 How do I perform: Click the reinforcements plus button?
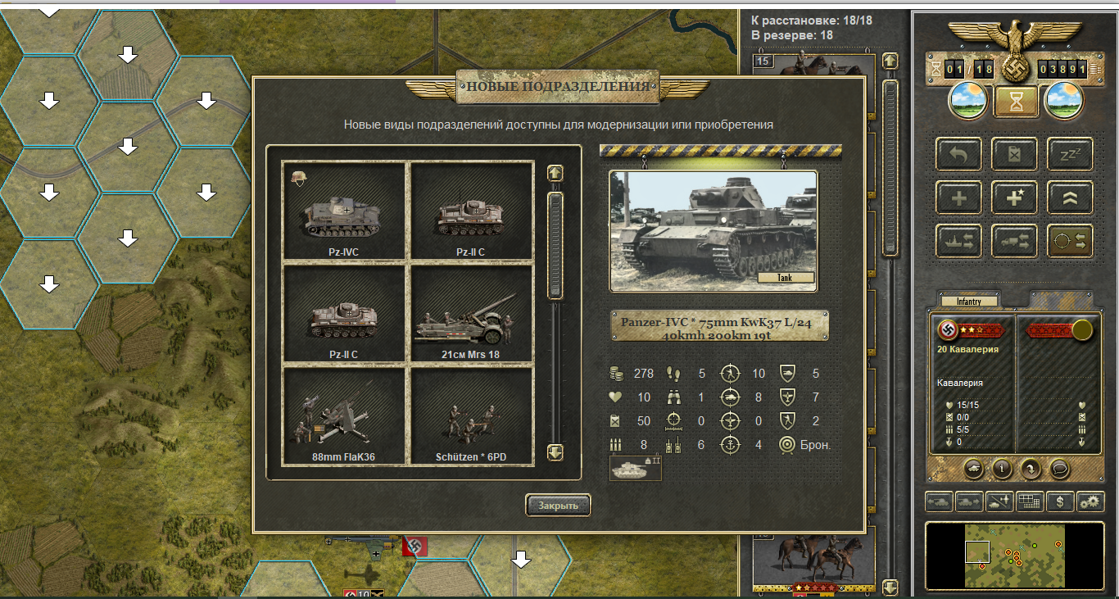[x=959, y=197]
